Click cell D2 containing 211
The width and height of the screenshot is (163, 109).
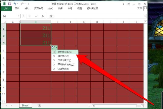click(36, 34)
